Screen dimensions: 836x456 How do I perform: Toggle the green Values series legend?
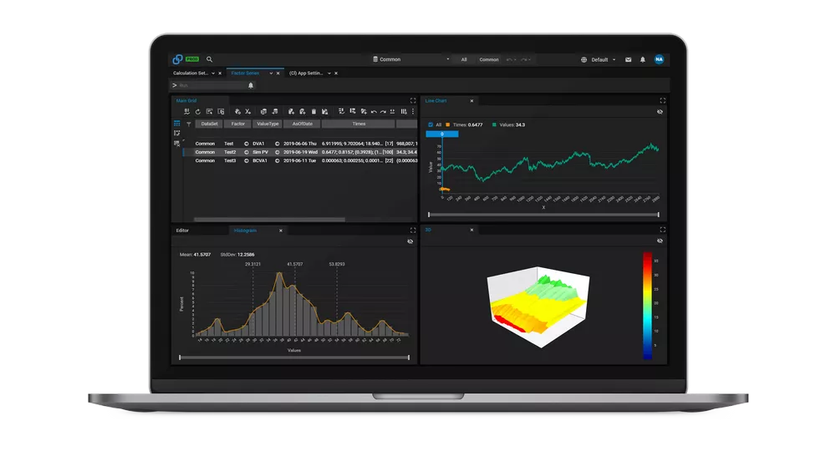508,124
